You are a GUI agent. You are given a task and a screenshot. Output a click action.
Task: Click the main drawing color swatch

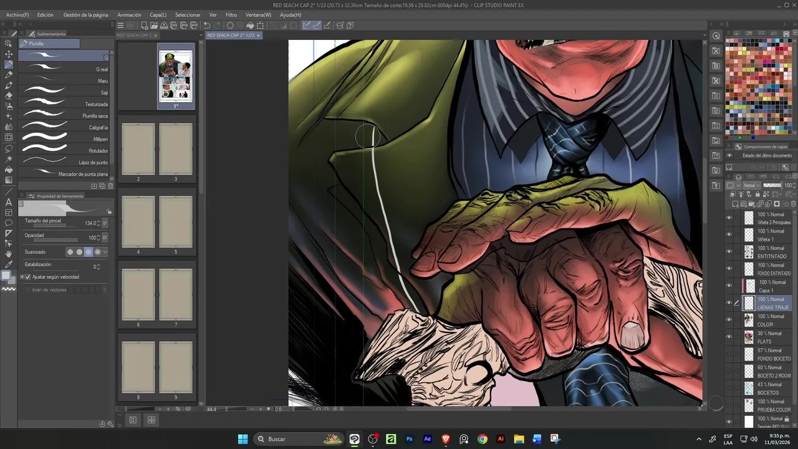6,276
